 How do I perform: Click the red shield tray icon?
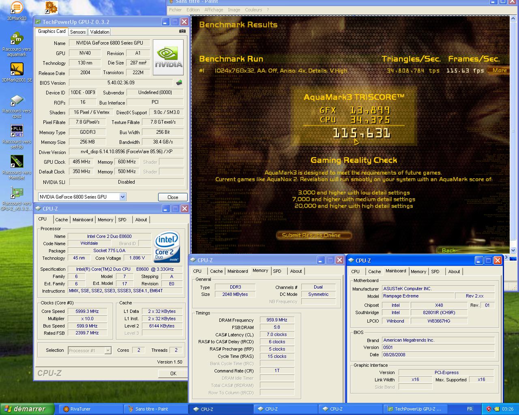[x=489, y=409]
